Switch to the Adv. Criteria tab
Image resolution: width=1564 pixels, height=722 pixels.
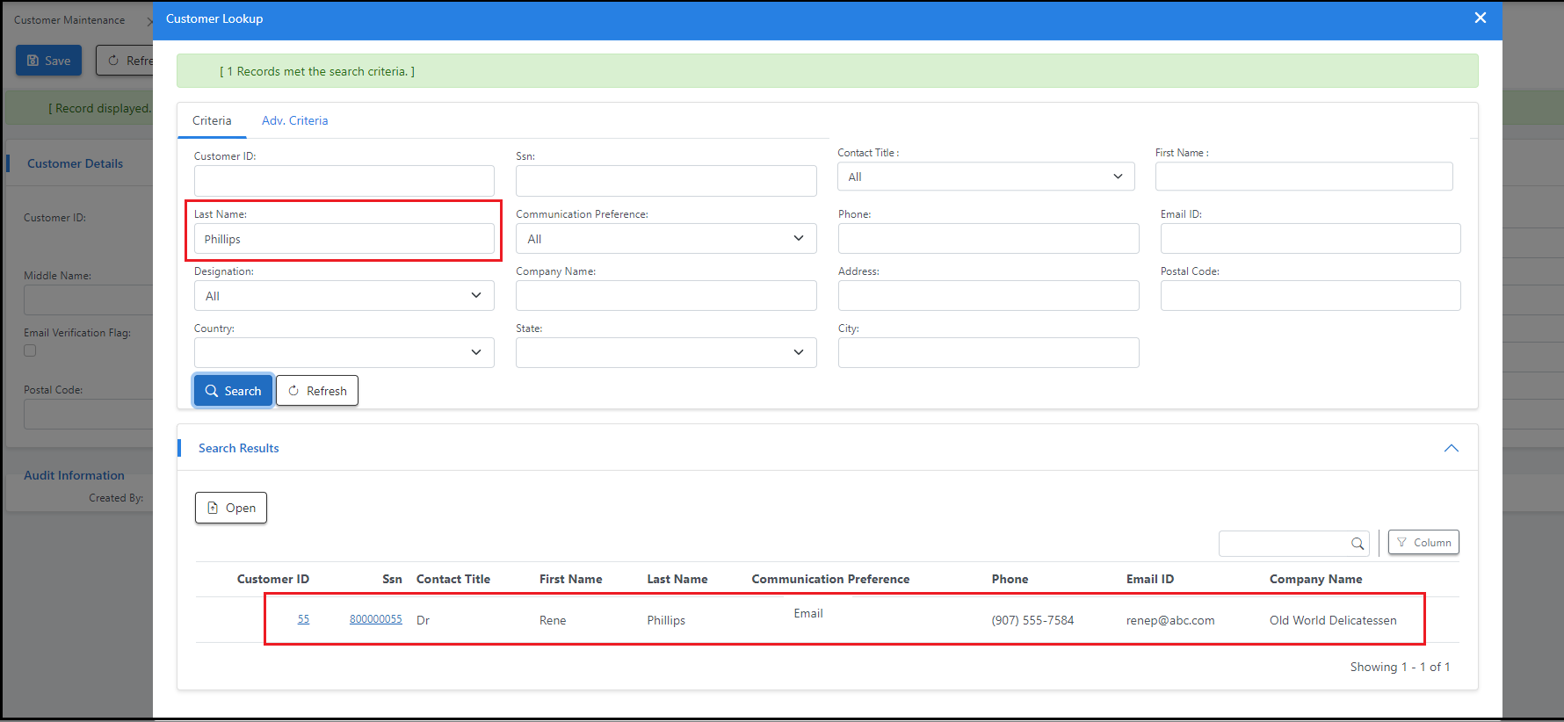tap(294, 120)
